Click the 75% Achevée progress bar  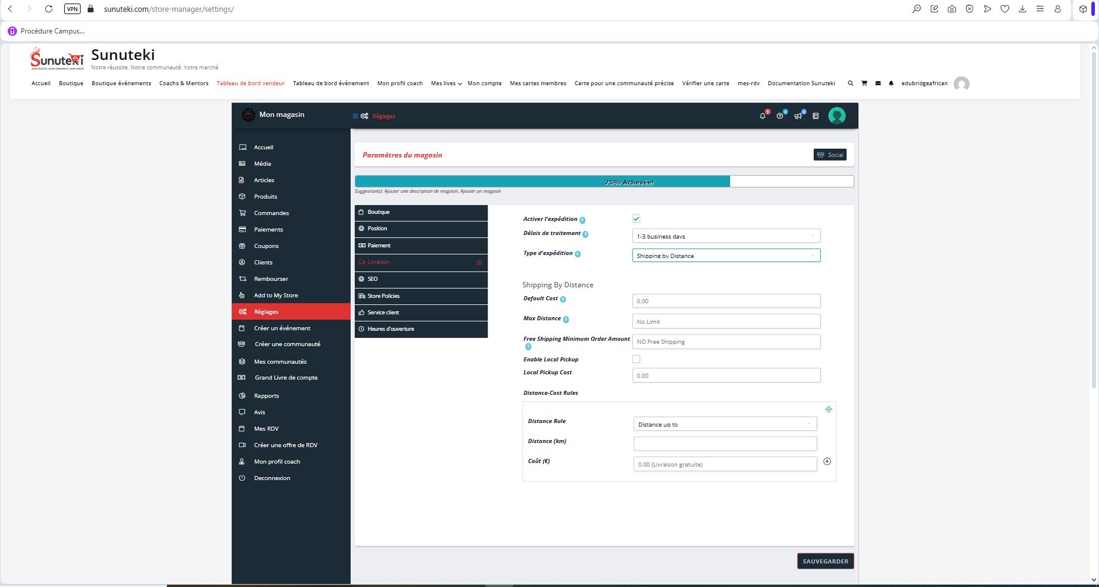604,182
